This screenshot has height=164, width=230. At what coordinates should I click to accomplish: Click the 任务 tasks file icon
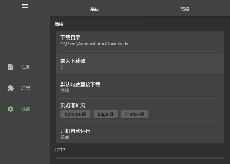[11, 67]
